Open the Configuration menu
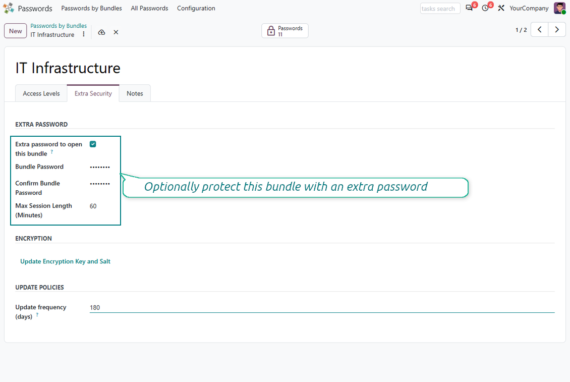 (x=196, y=8)
